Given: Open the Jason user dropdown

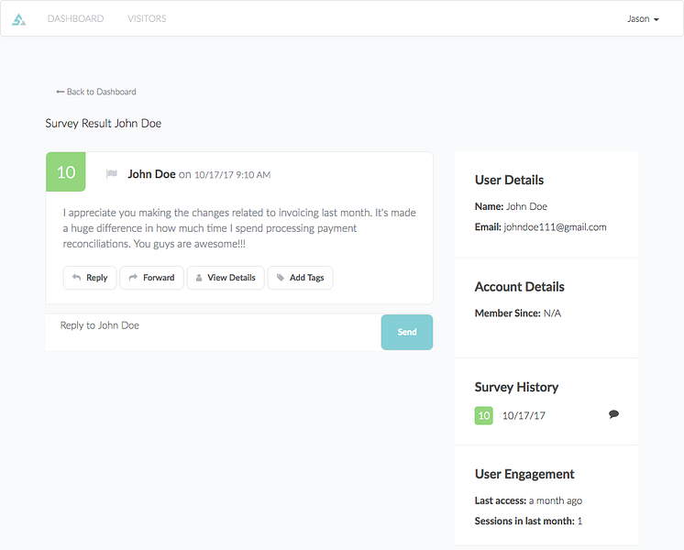Looking at the screenshot, I should point(643,18).
